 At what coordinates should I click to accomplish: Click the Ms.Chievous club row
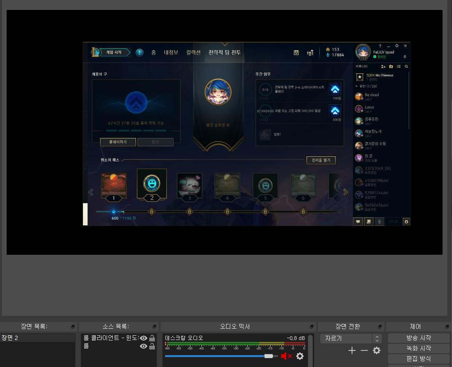tap(381, 77)
